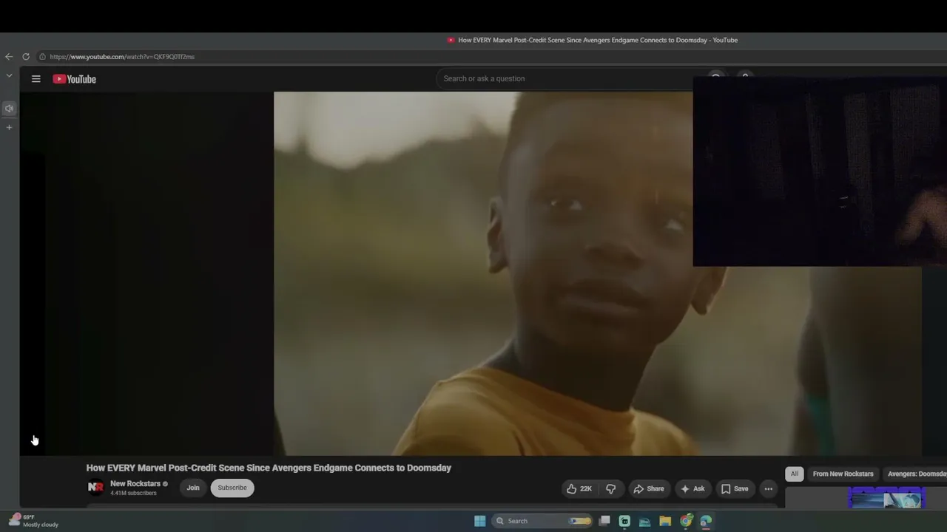Open the weather widget showing Mostly cloudy
Screen dimensions: 947x532
(33, 521)
